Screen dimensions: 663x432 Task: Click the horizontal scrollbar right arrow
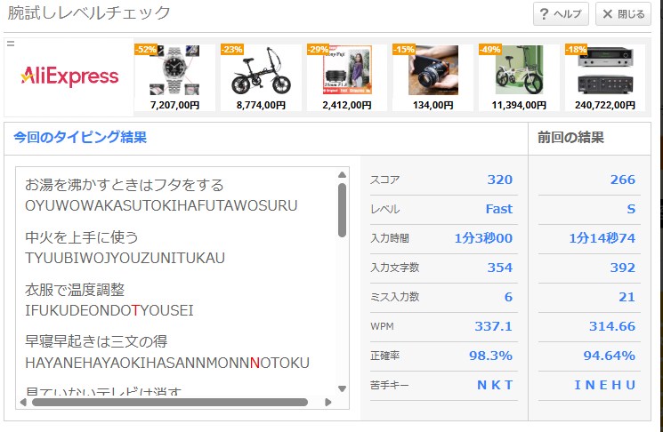[x=327, y=402]
